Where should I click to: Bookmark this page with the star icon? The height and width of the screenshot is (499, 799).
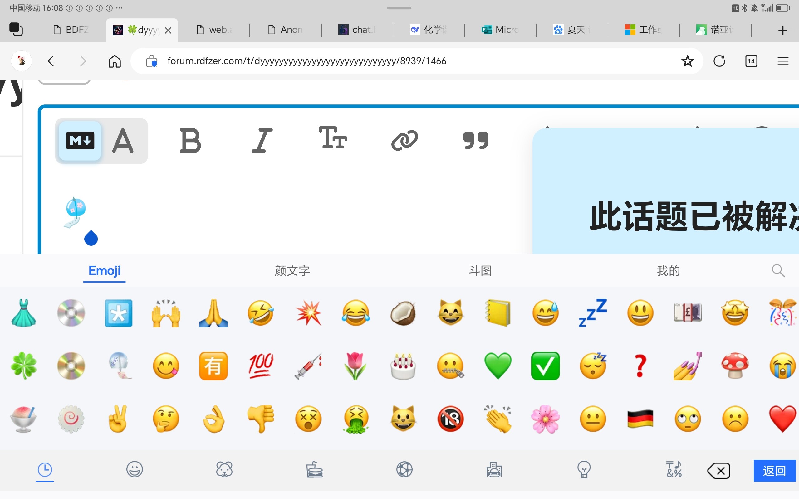688,61
